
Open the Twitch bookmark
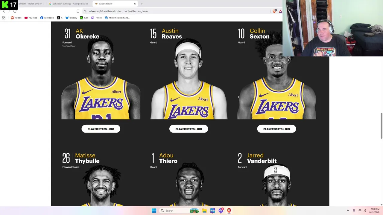96,18
